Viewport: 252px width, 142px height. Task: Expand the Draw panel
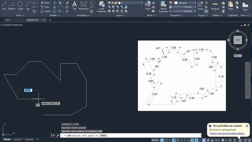20,15
